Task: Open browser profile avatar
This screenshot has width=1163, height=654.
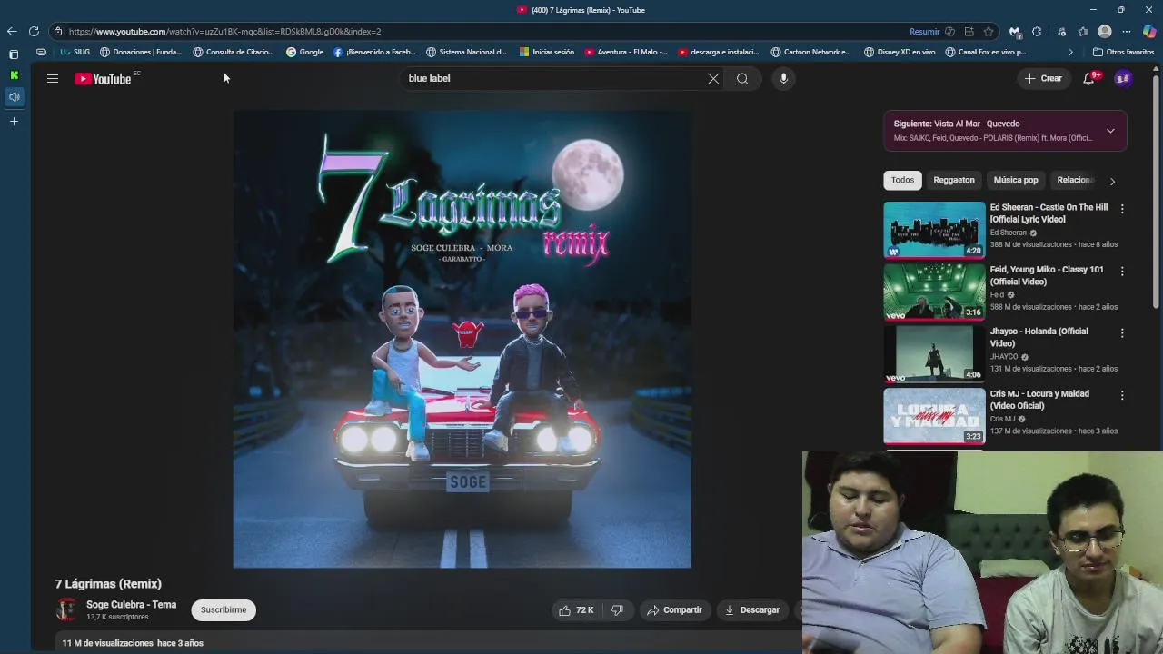Action: tap(1105, 32)
